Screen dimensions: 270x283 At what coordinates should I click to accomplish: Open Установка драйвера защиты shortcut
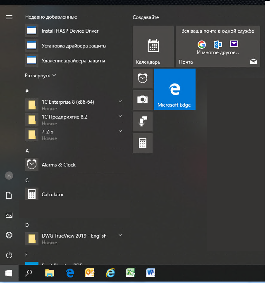click(x=75, y=46)
